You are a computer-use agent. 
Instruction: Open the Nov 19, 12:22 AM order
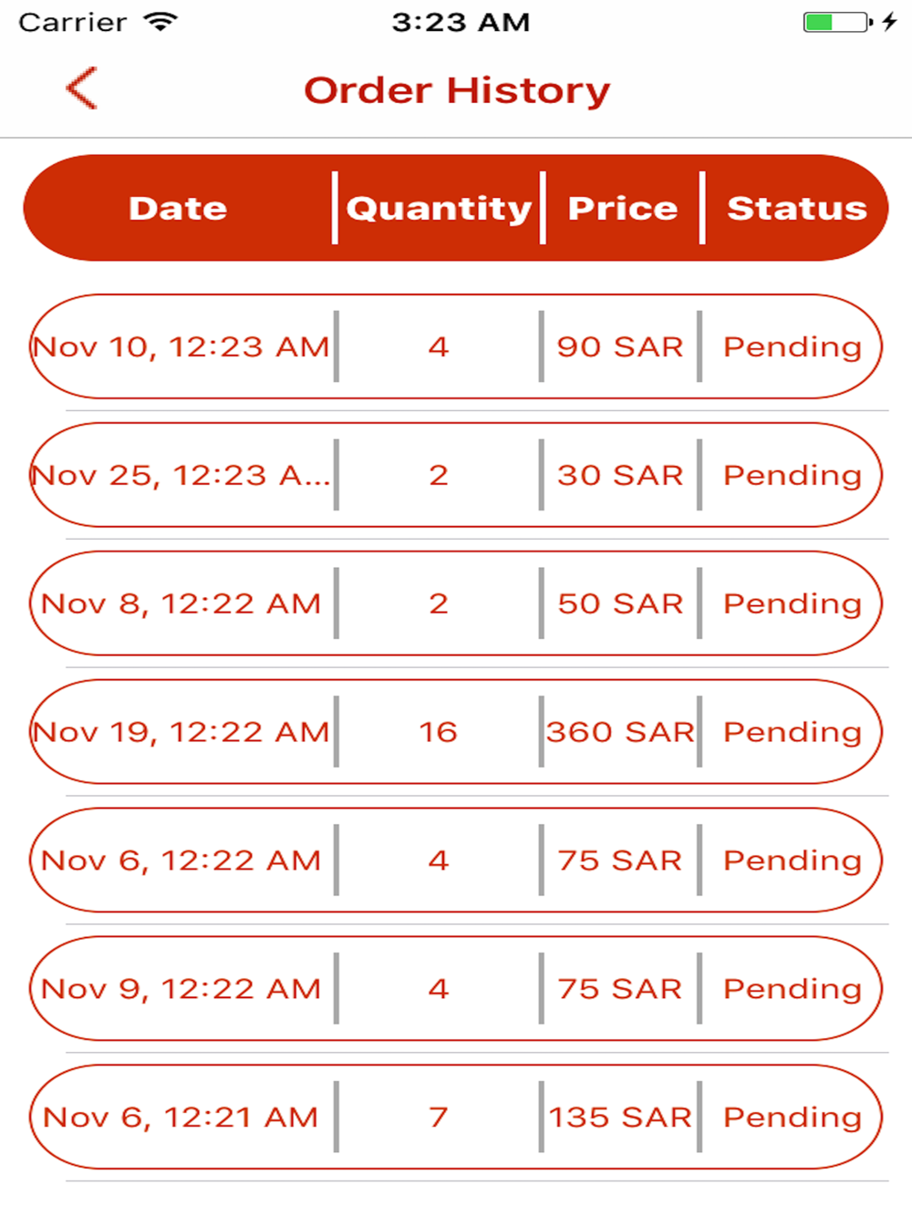click(456, 732)
